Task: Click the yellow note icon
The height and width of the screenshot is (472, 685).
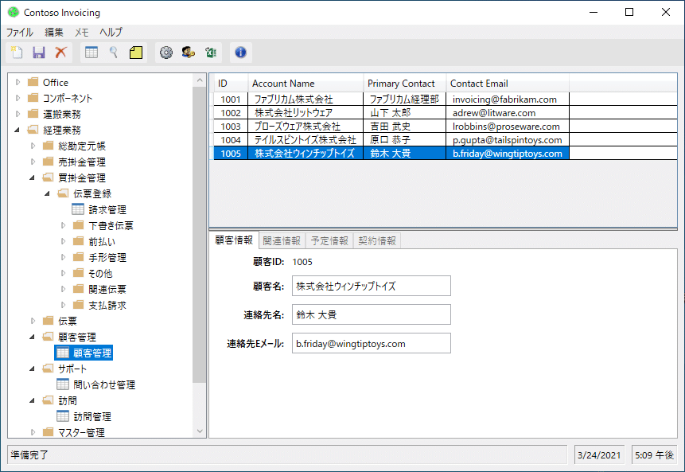Action: 136,53
